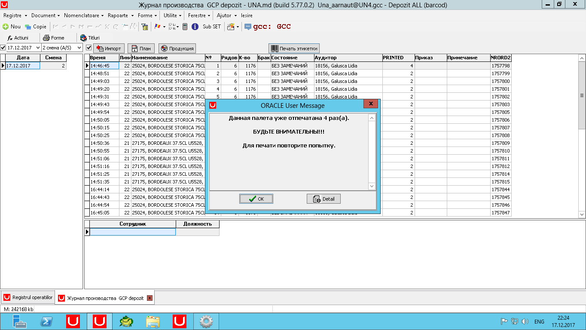Click the chat bubble gcc icon
This screenshot has height=330, width=586.
click(x=248, y=27)
